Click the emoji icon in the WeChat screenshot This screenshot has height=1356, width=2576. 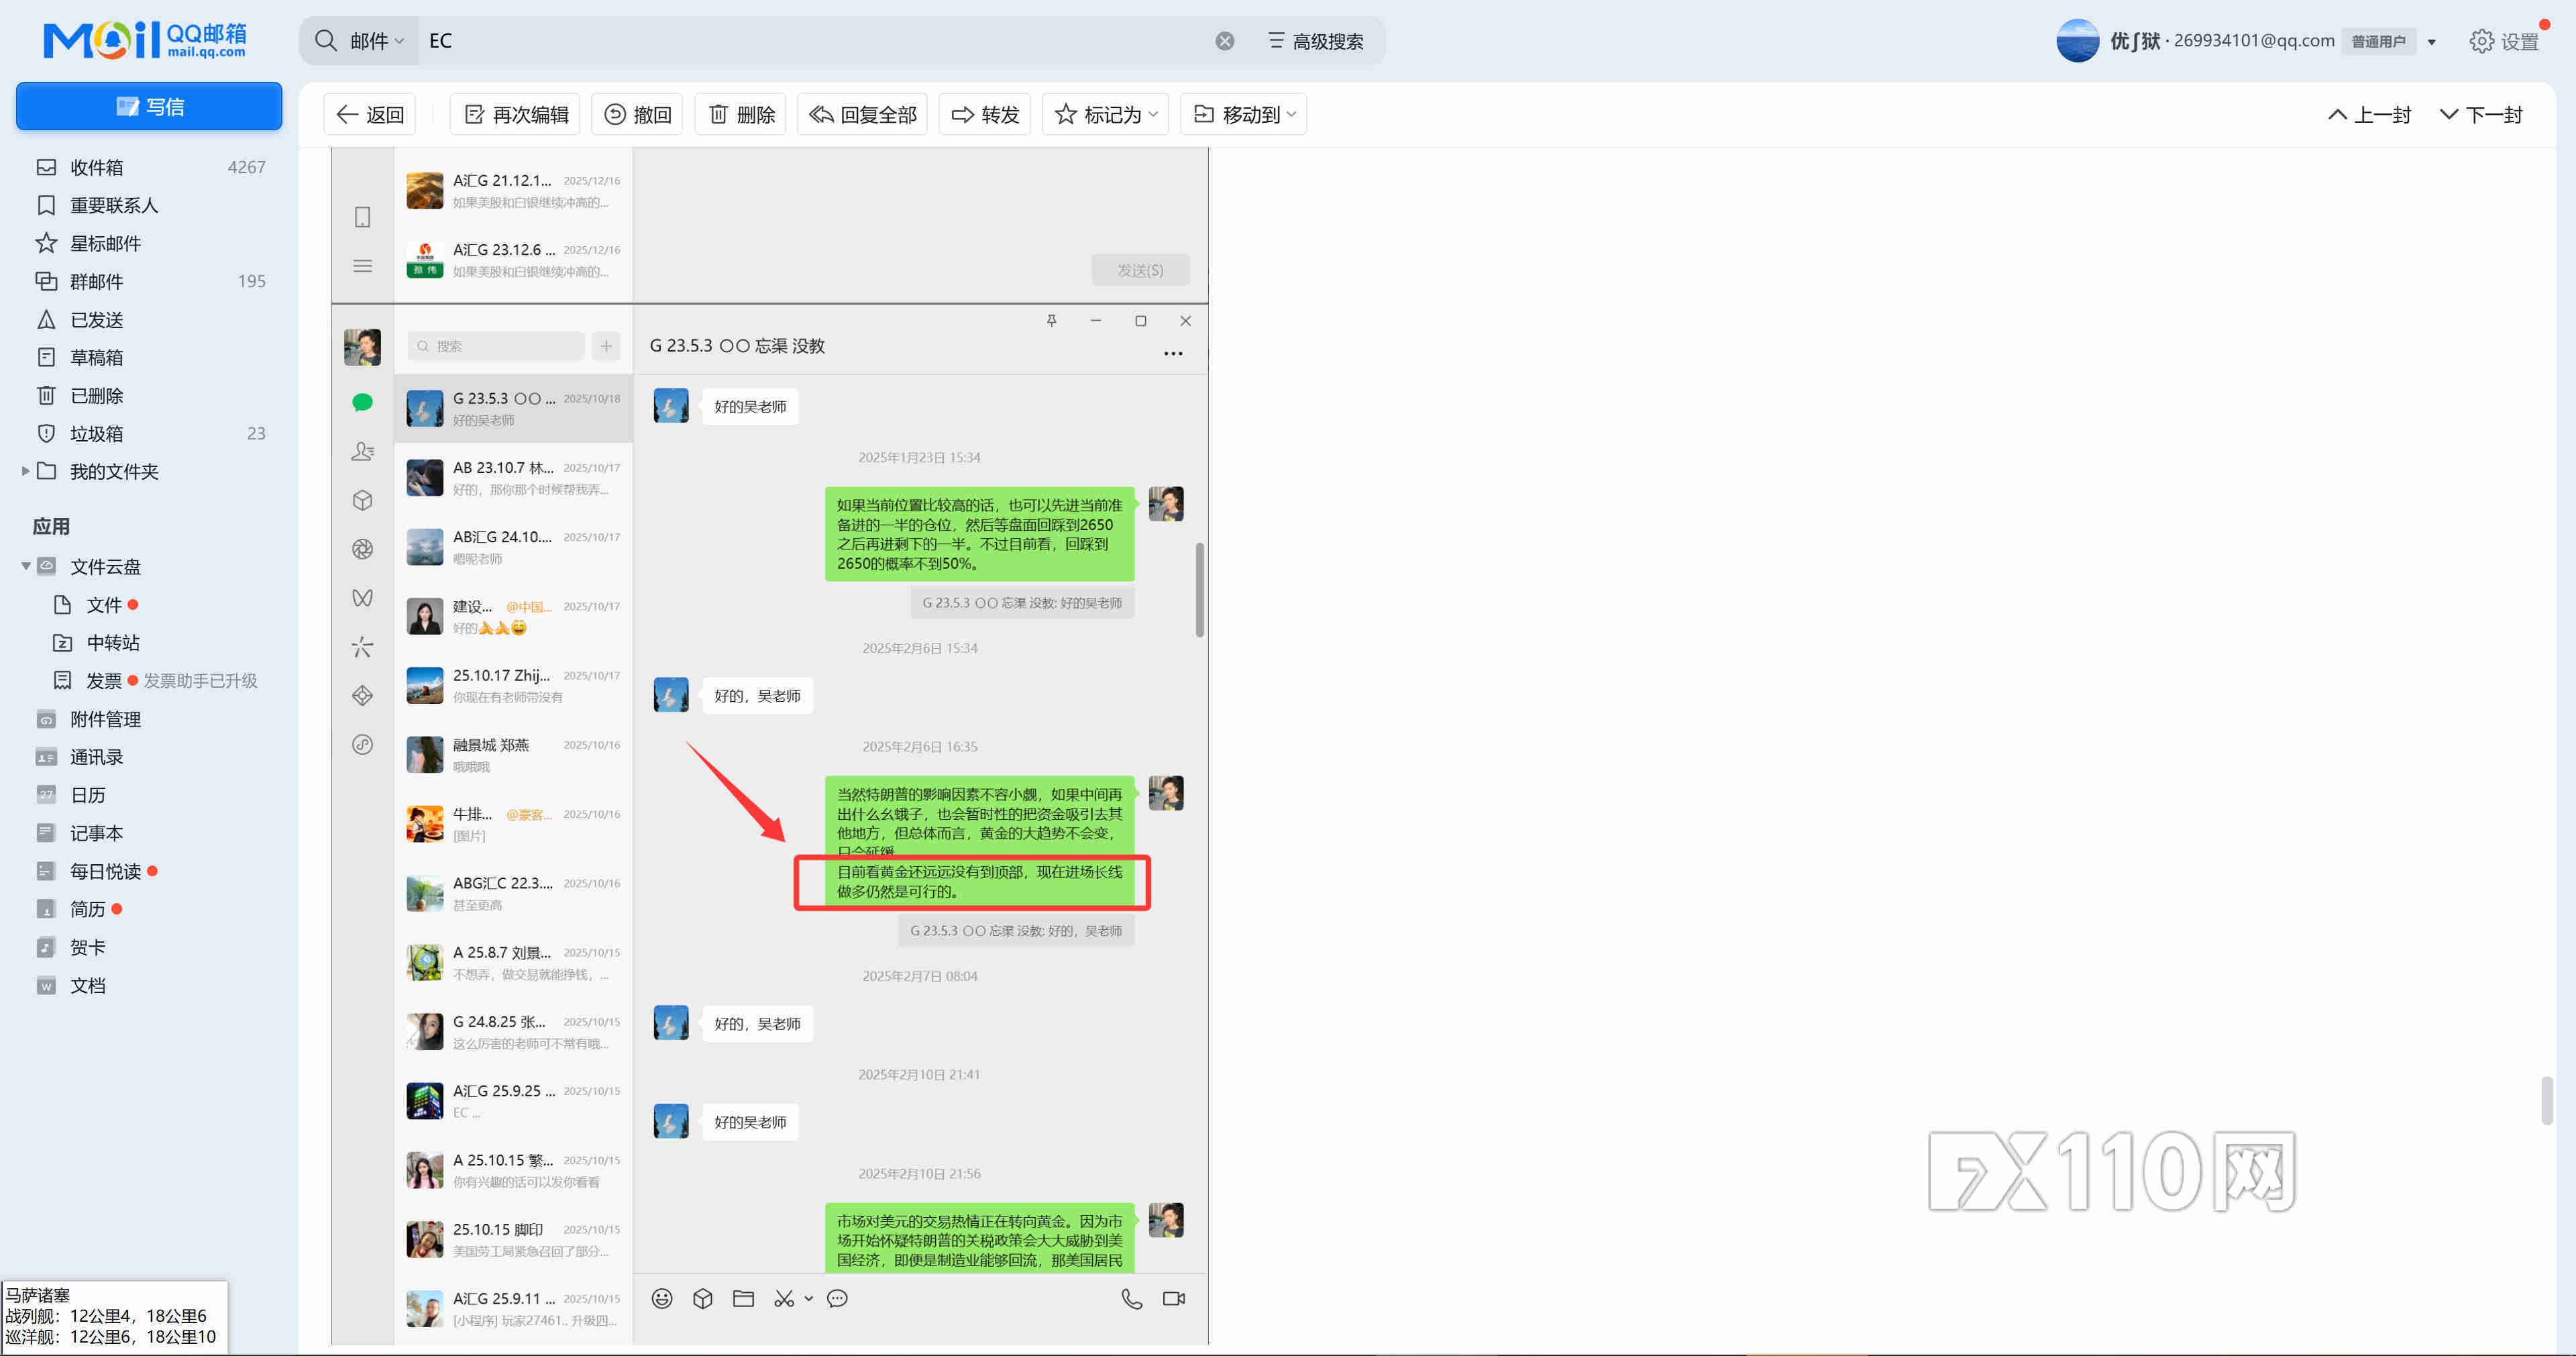click(x=662, y=1298)
